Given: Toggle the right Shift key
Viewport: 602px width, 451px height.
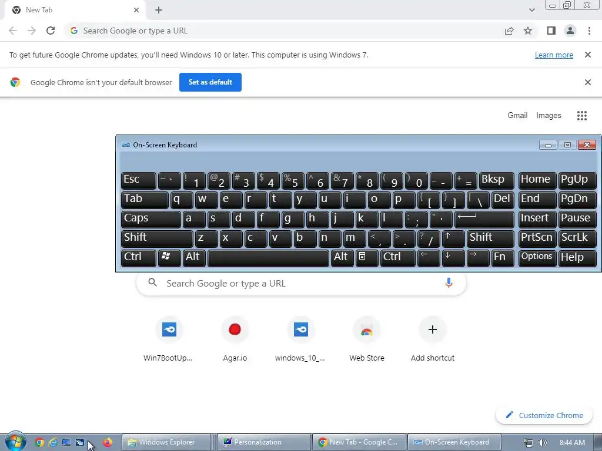Looking at the screenshot, I should point(490,238).
